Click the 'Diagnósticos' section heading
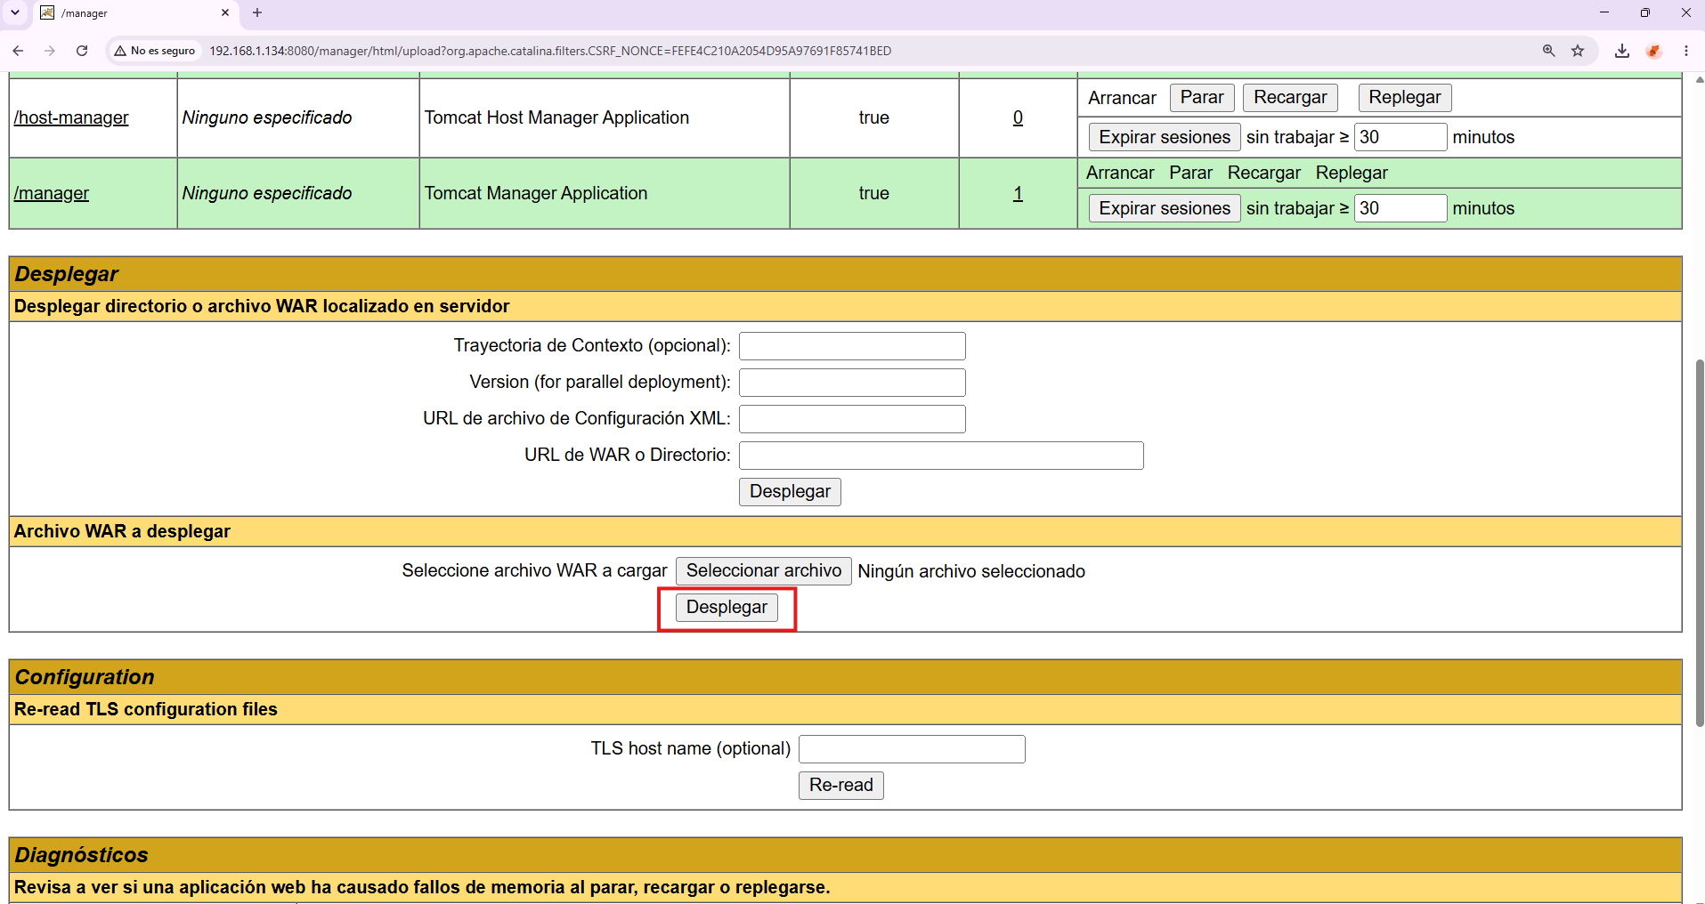This screenshot has height=904, width=1705. tap(82, 855)
